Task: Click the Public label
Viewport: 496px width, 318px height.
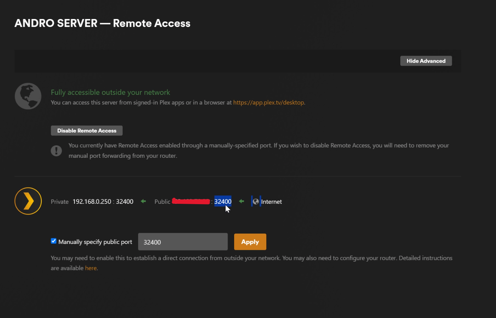Action: pyautogui.click(x=162, y=202)
